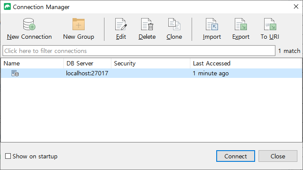Viewport: 303px width, 170px height.
Task: Open Edit for selected connection
Action: point(121,29)
